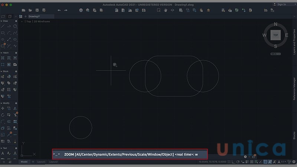Image resolution: width=297 pixels, height=167 pixels.
Task: Click the TOP face of ViewCube
Action: [x=275, y=35]
